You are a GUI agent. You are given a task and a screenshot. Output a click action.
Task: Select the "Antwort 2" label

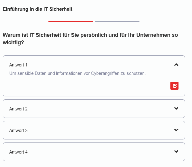coord(18,109)
